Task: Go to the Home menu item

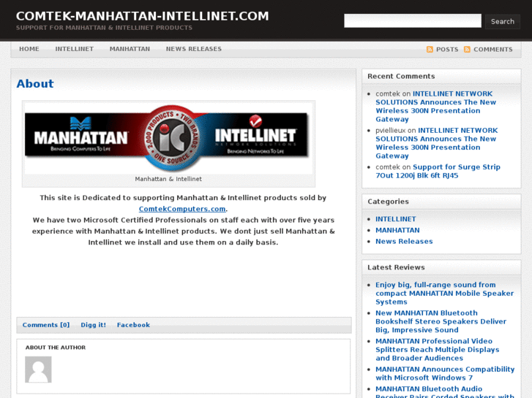Action: tap(29, 49)
